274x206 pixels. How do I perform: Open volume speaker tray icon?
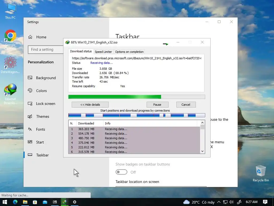(231, 202)
